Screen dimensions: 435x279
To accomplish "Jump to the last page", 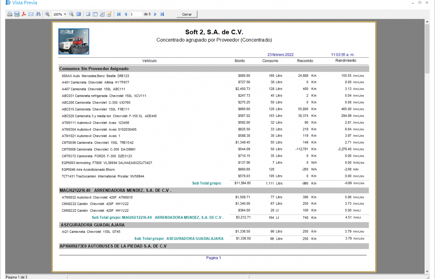I will pyautogui.click(x=162, y=14).
